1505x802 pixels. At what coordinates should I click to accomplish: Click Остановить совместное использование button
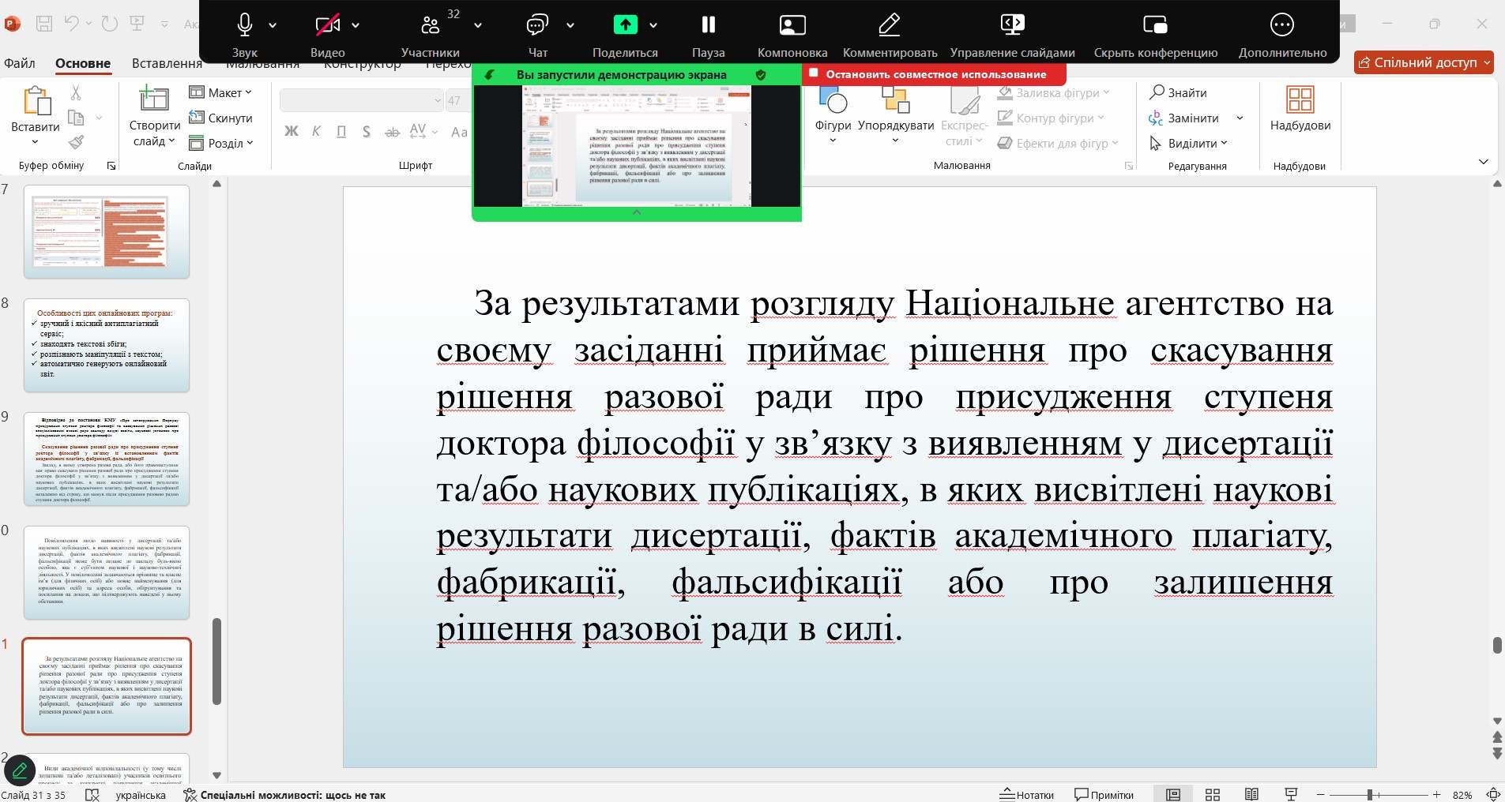[935, 74]
